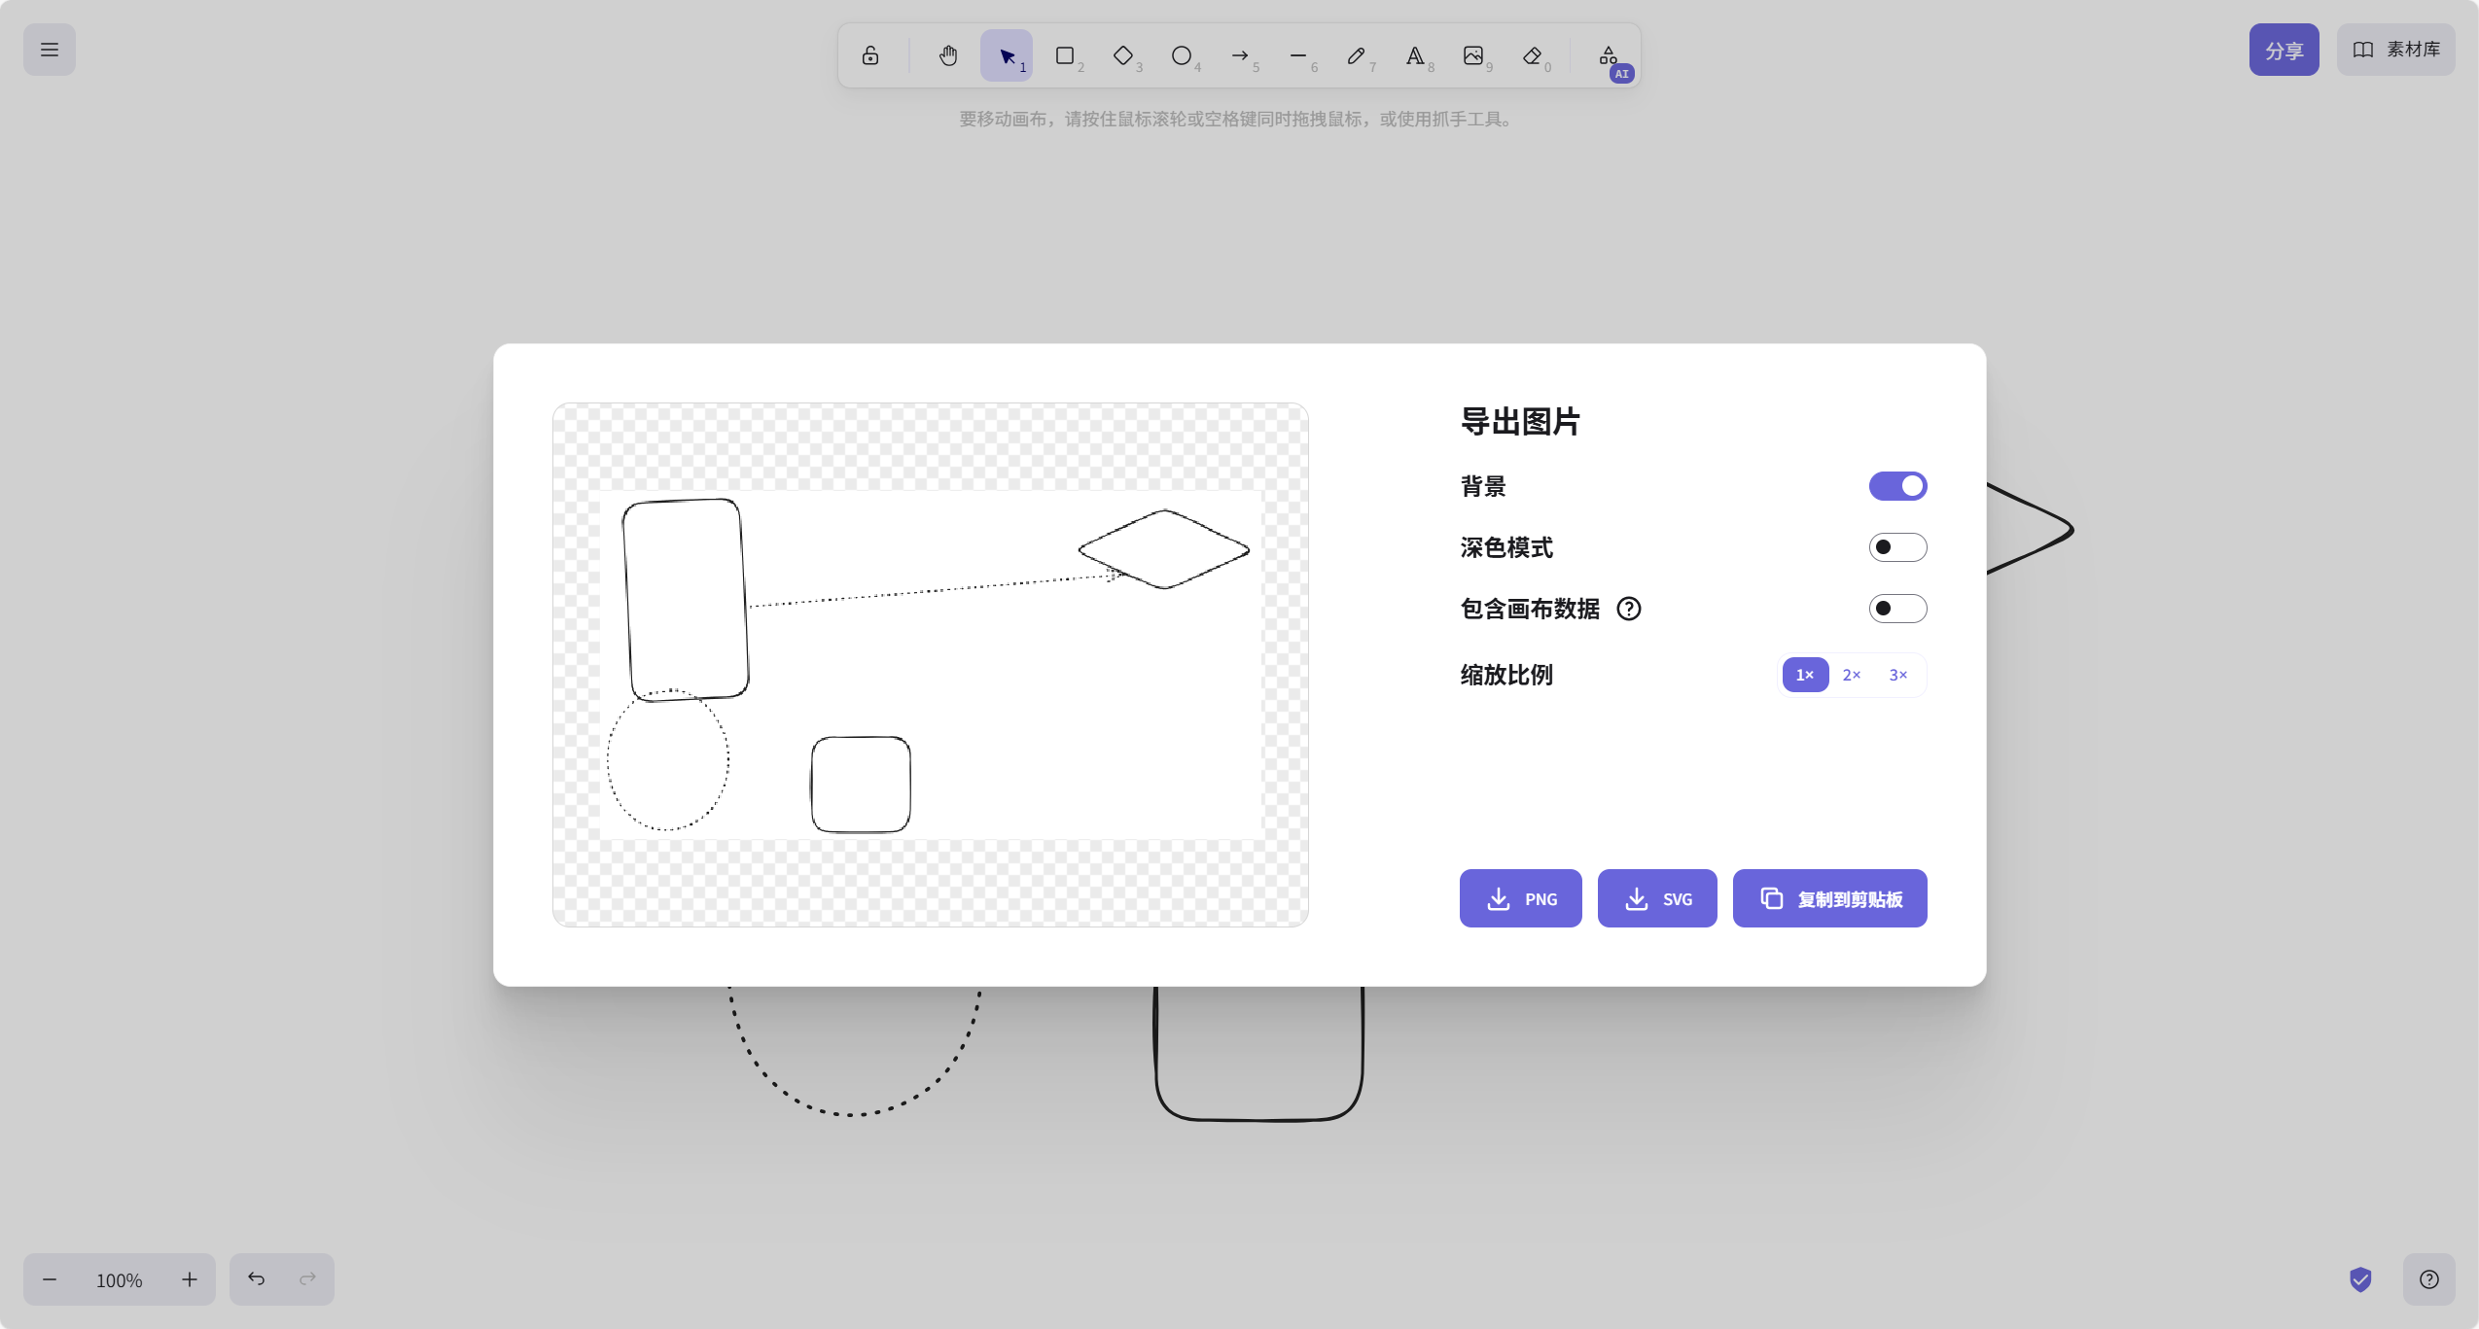
Task: Export image as PNG
Action: 1520,898
